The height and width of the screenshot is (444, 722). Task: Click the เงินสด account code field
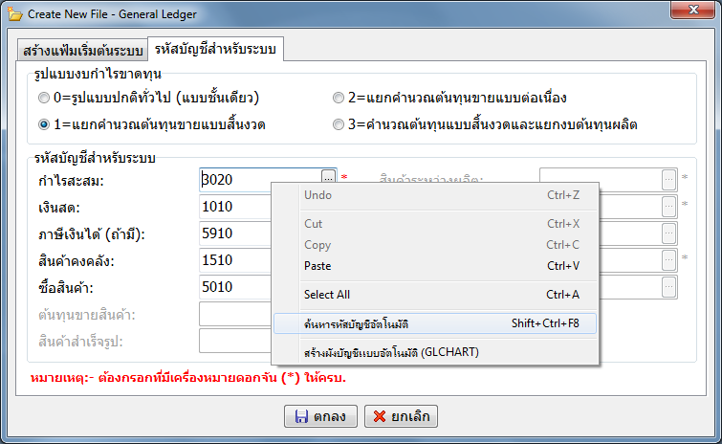(235, 207)
